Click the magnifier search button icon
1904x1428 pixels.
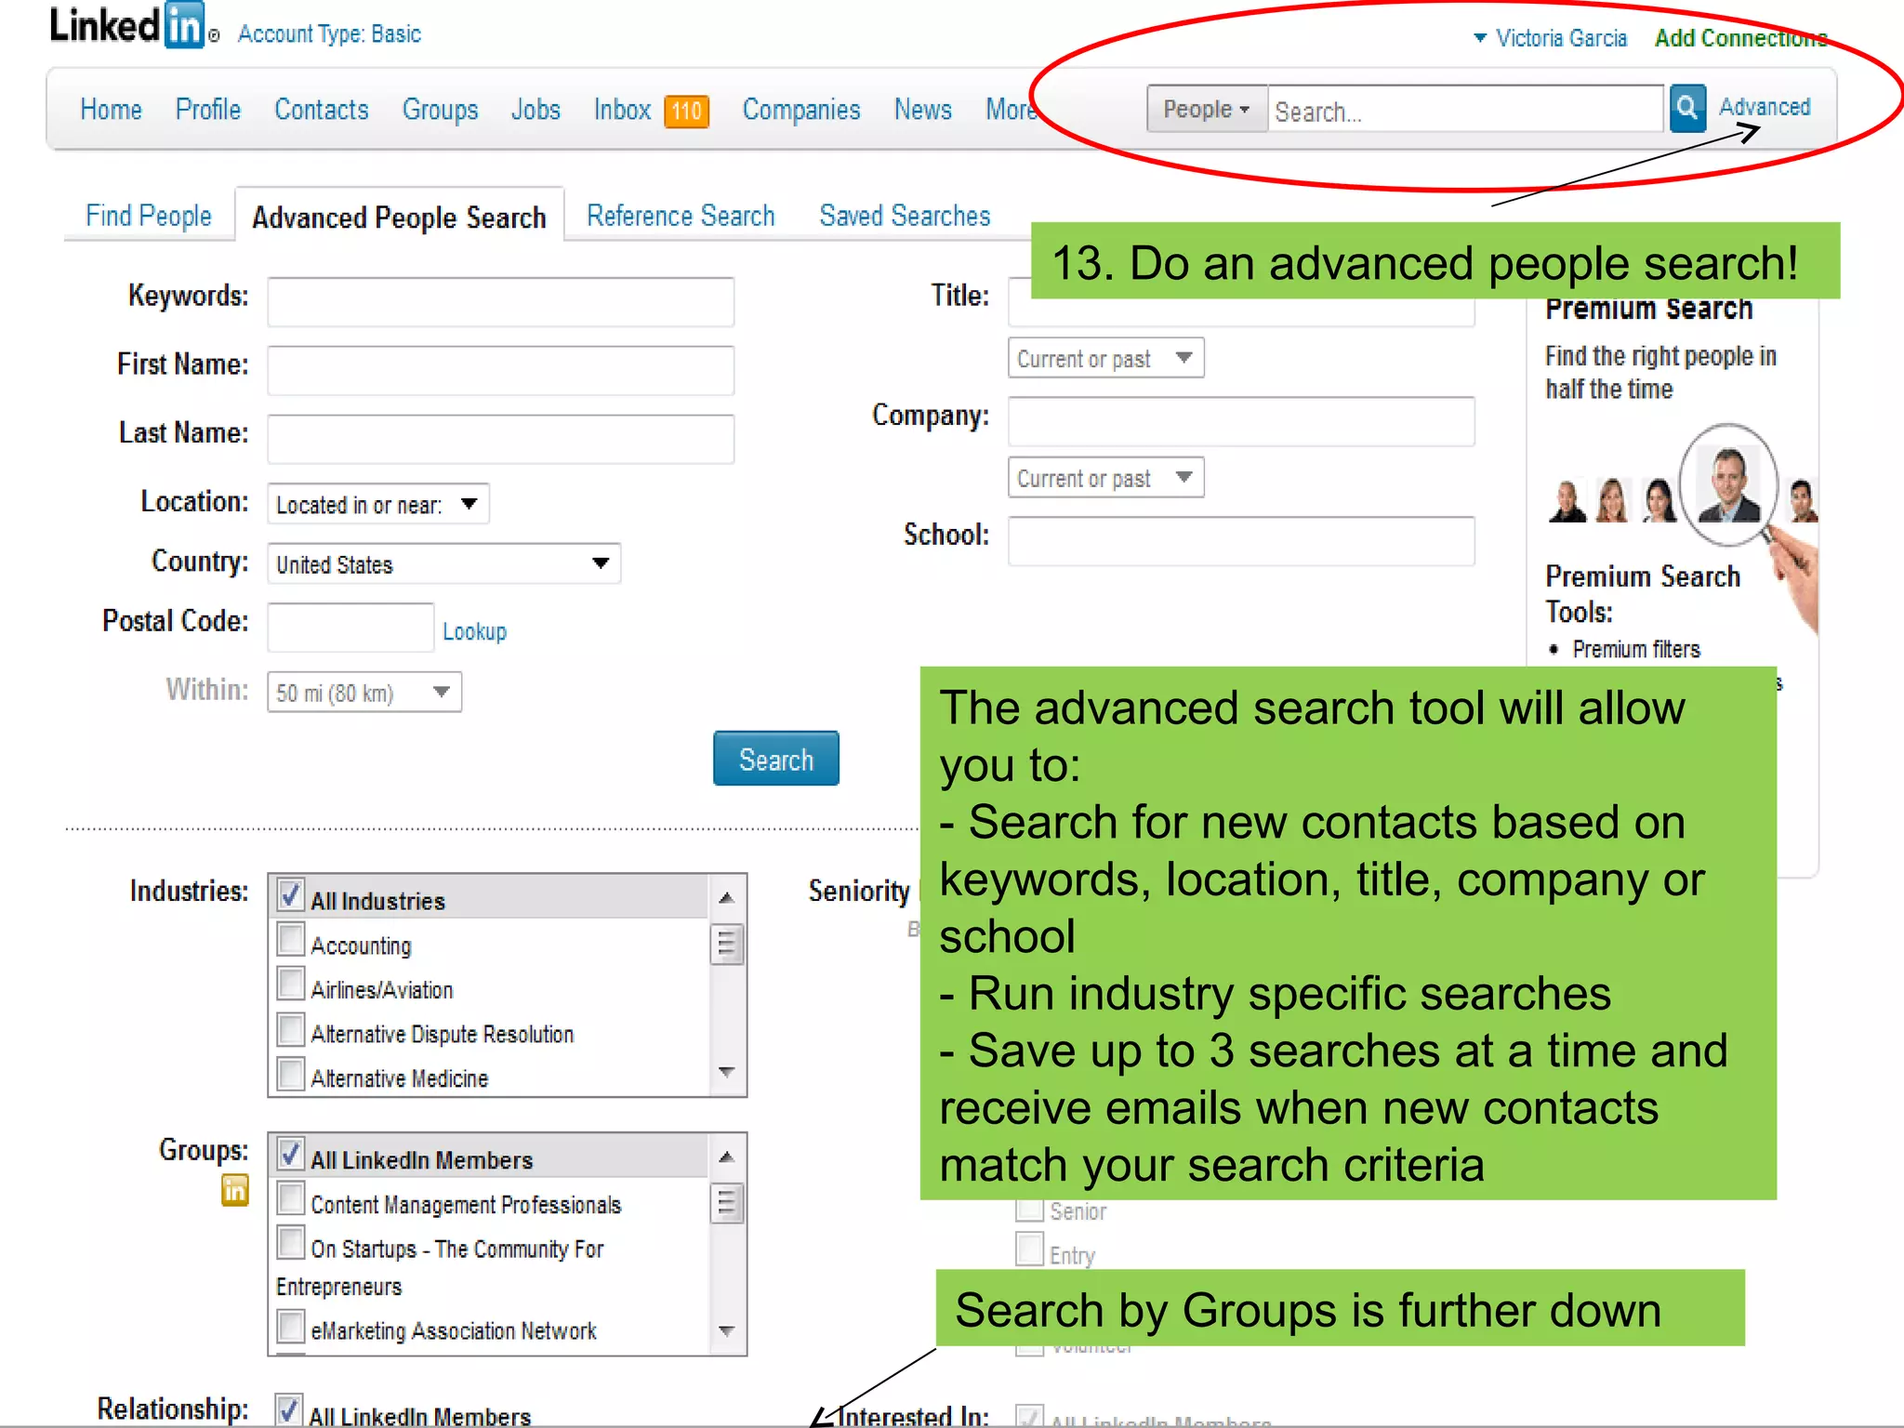(1686, 109)
